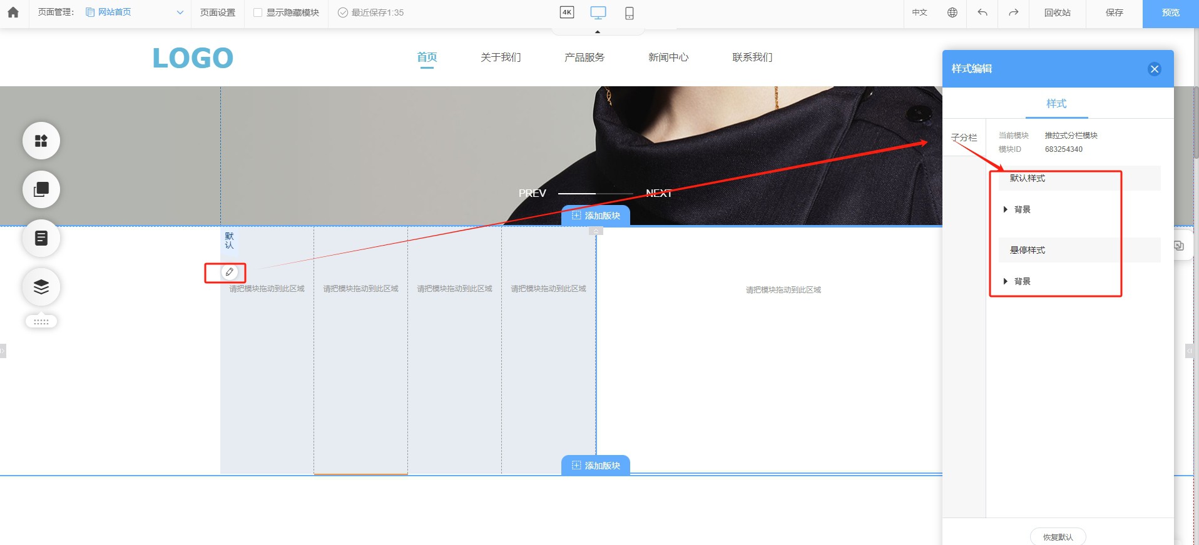Select the 样式 tab

(1056, 104)
